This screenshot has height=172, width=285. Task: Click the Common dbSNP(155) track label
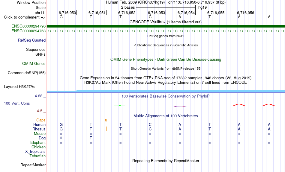(x=27, y=73)
